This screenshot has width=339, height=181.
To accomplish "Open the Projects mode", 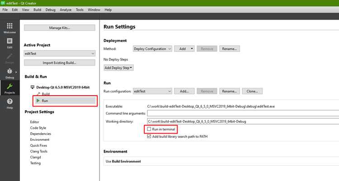I will [10, 88].
